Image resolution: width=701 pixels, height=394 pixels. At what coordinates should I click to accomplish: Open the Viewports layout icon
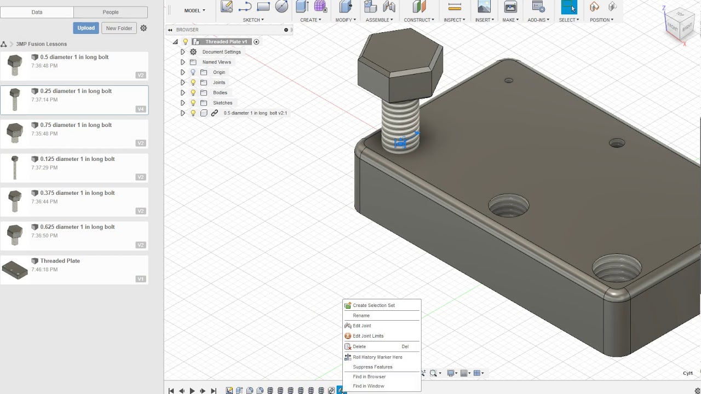click(x=477, y=373)
